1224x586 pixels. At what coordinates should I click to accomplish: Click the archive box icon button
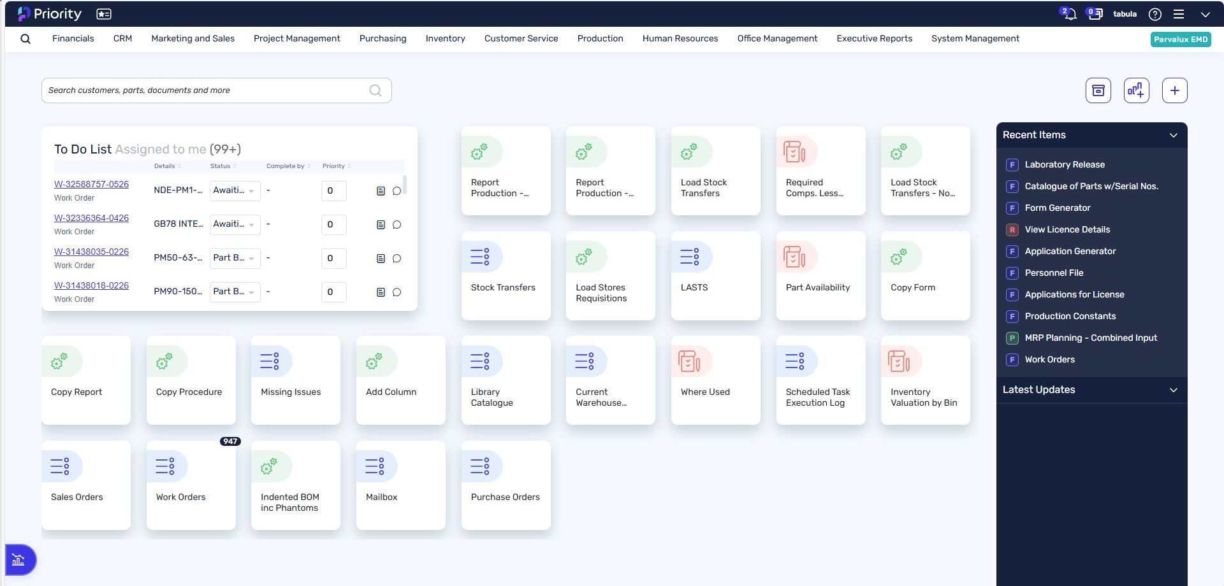click(1098, 90)
